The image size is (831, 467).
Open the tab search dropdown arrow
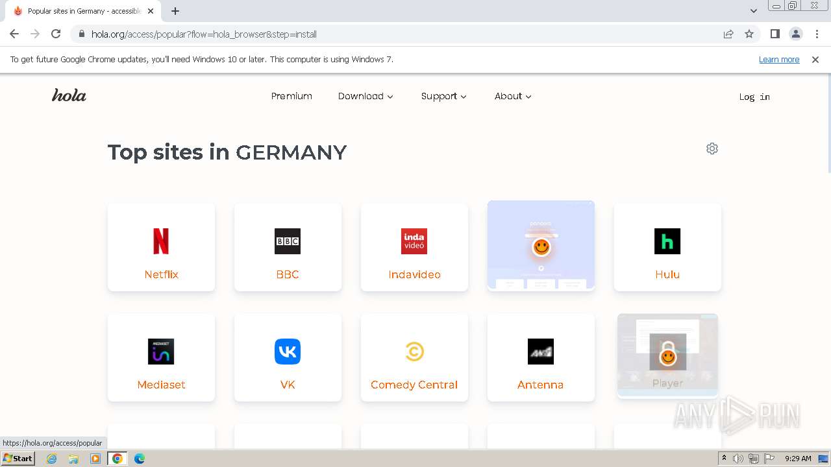coord(754,11)
